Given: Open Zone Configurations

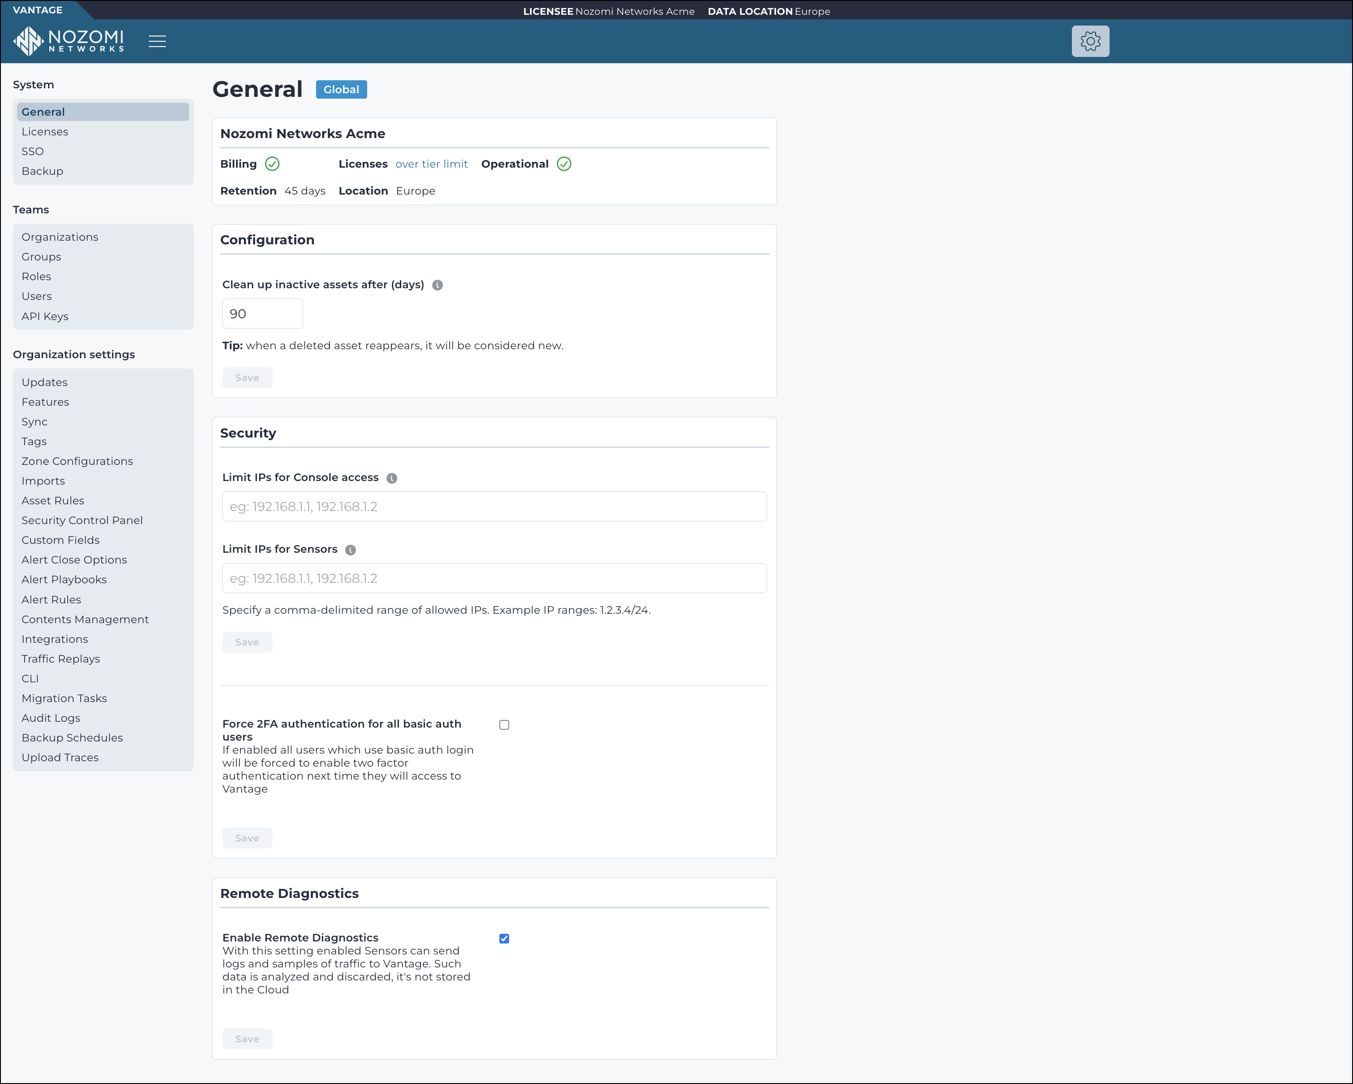Looking at the screenshot, I should [x=77, y=461].
